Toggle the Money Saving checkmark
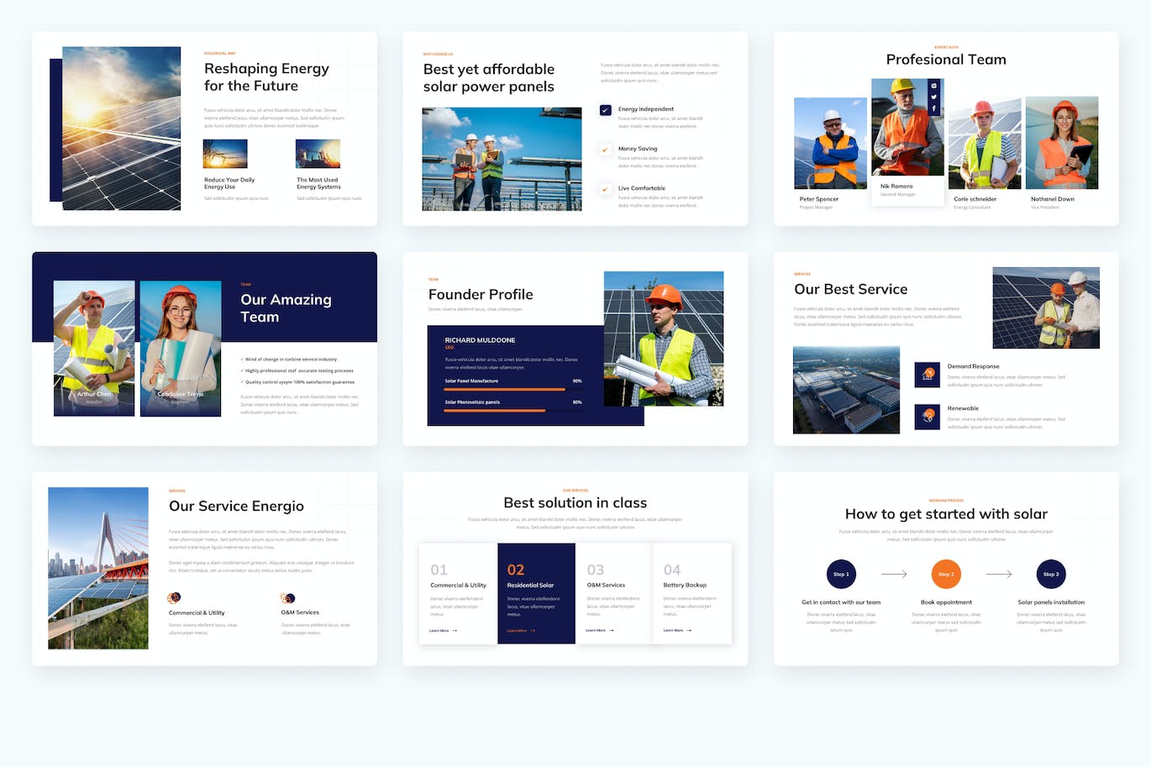This screenshot has height=767, width=1151. 605,150
